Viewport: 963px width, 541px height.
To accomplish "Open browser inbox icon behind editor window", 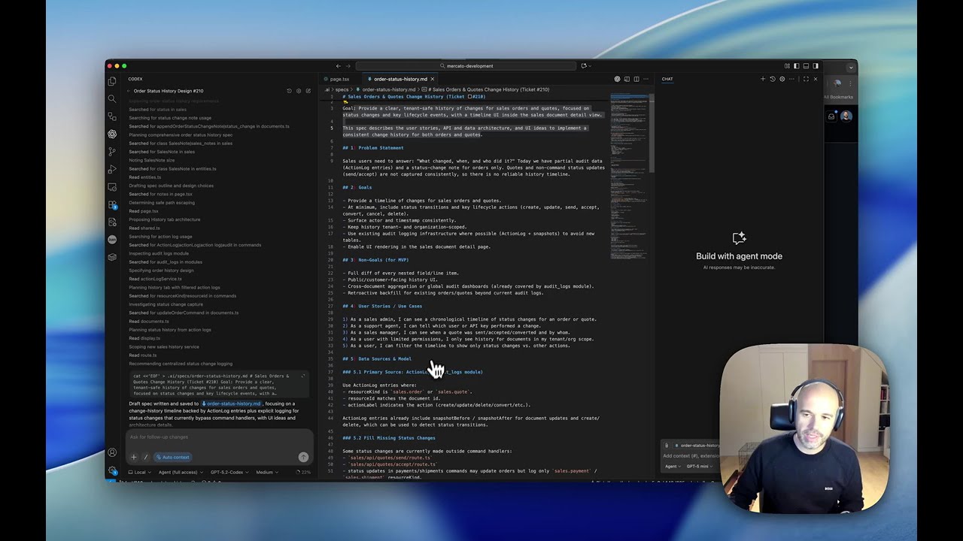I will click(831, 116).
